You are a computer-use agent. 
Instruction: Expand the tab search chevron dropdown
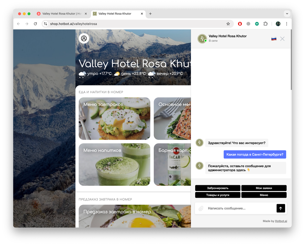(287, 14)
